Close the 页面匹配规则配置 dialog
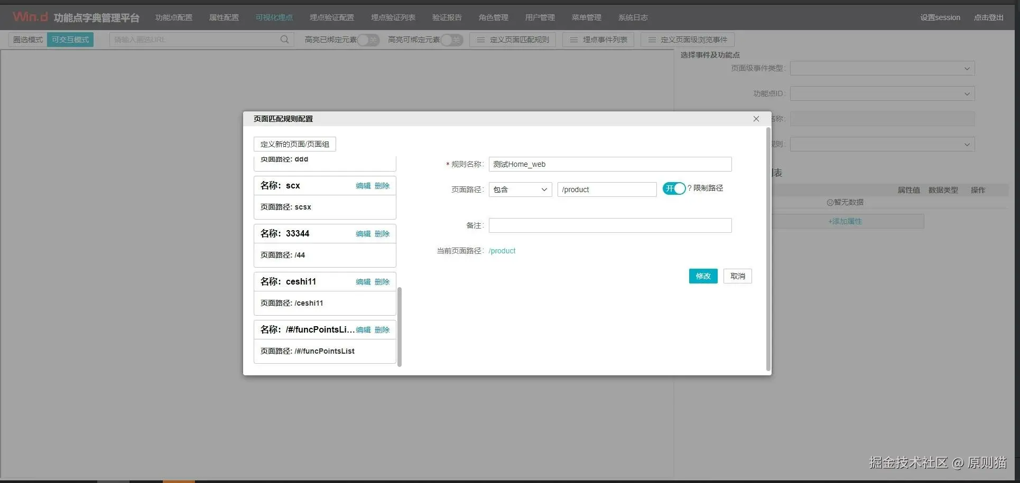The width and height of the screenshot is (1020, 483). pos(756,119)
